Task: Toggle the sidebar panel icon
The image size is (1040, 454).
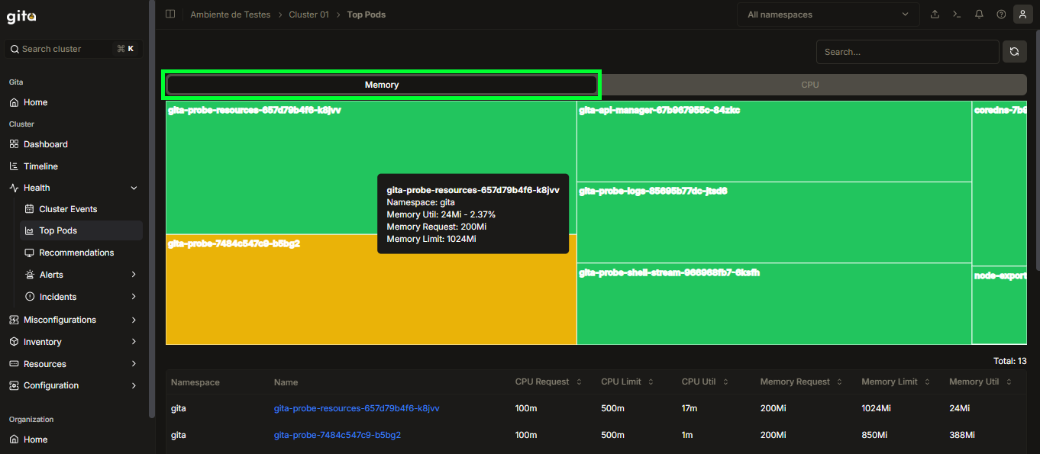Action: click(170, 14)
